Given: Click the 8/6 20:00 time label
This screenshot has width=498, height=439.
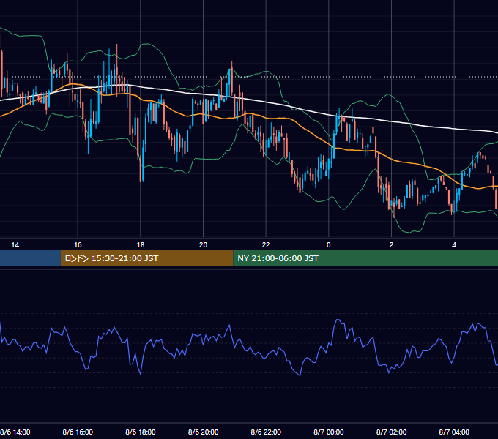Looking at the screenshot, I should coord(204,432).
